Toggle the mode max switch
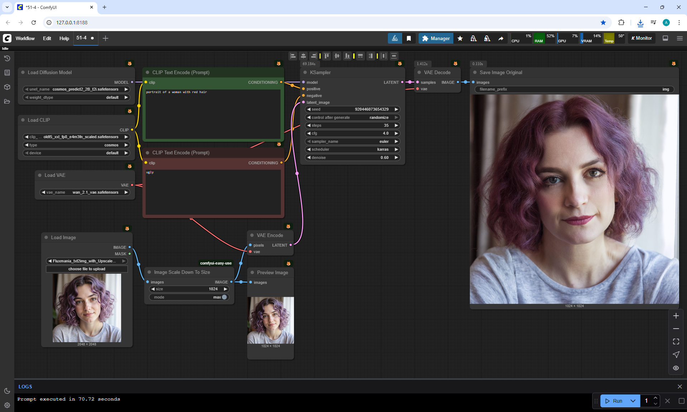687x412 pixels. click(x=224, y=297)
